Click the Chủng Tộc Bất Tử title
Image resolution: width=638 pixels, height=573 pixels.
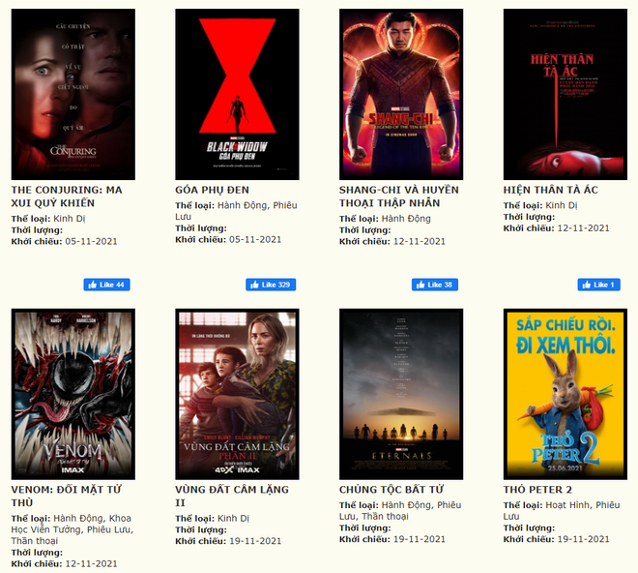[391, 490]
